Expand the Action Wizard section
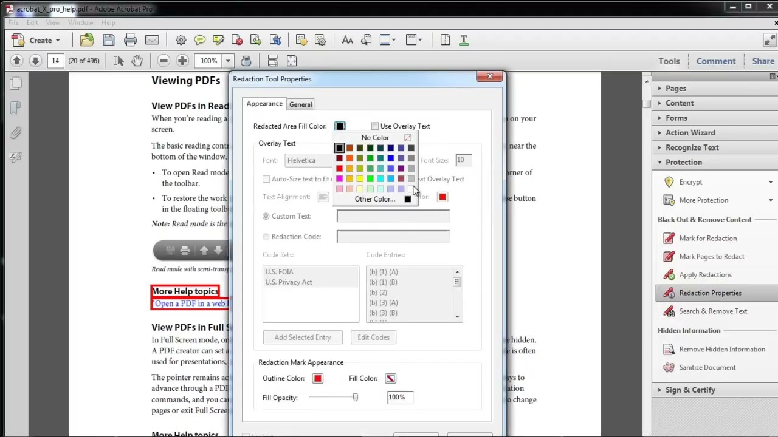 pyautogui.click(x=690, y=132)
